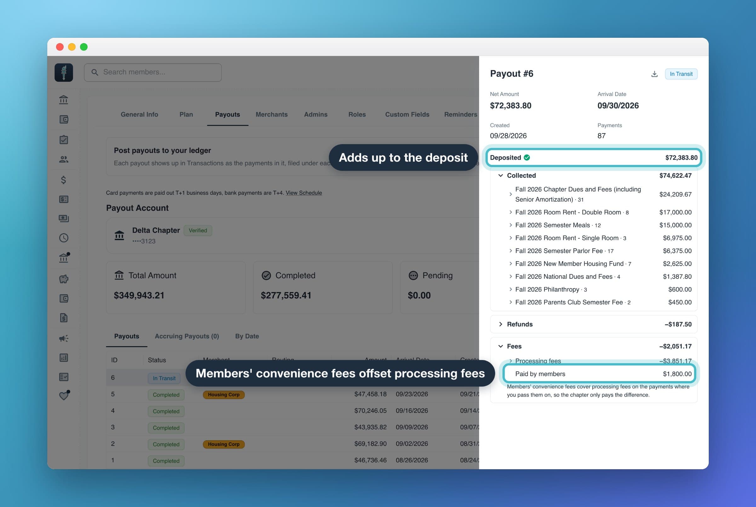Click the Status column header
The height and width of the screenshot is (507, 756).
pyautogui.click(x=157, y=360)
